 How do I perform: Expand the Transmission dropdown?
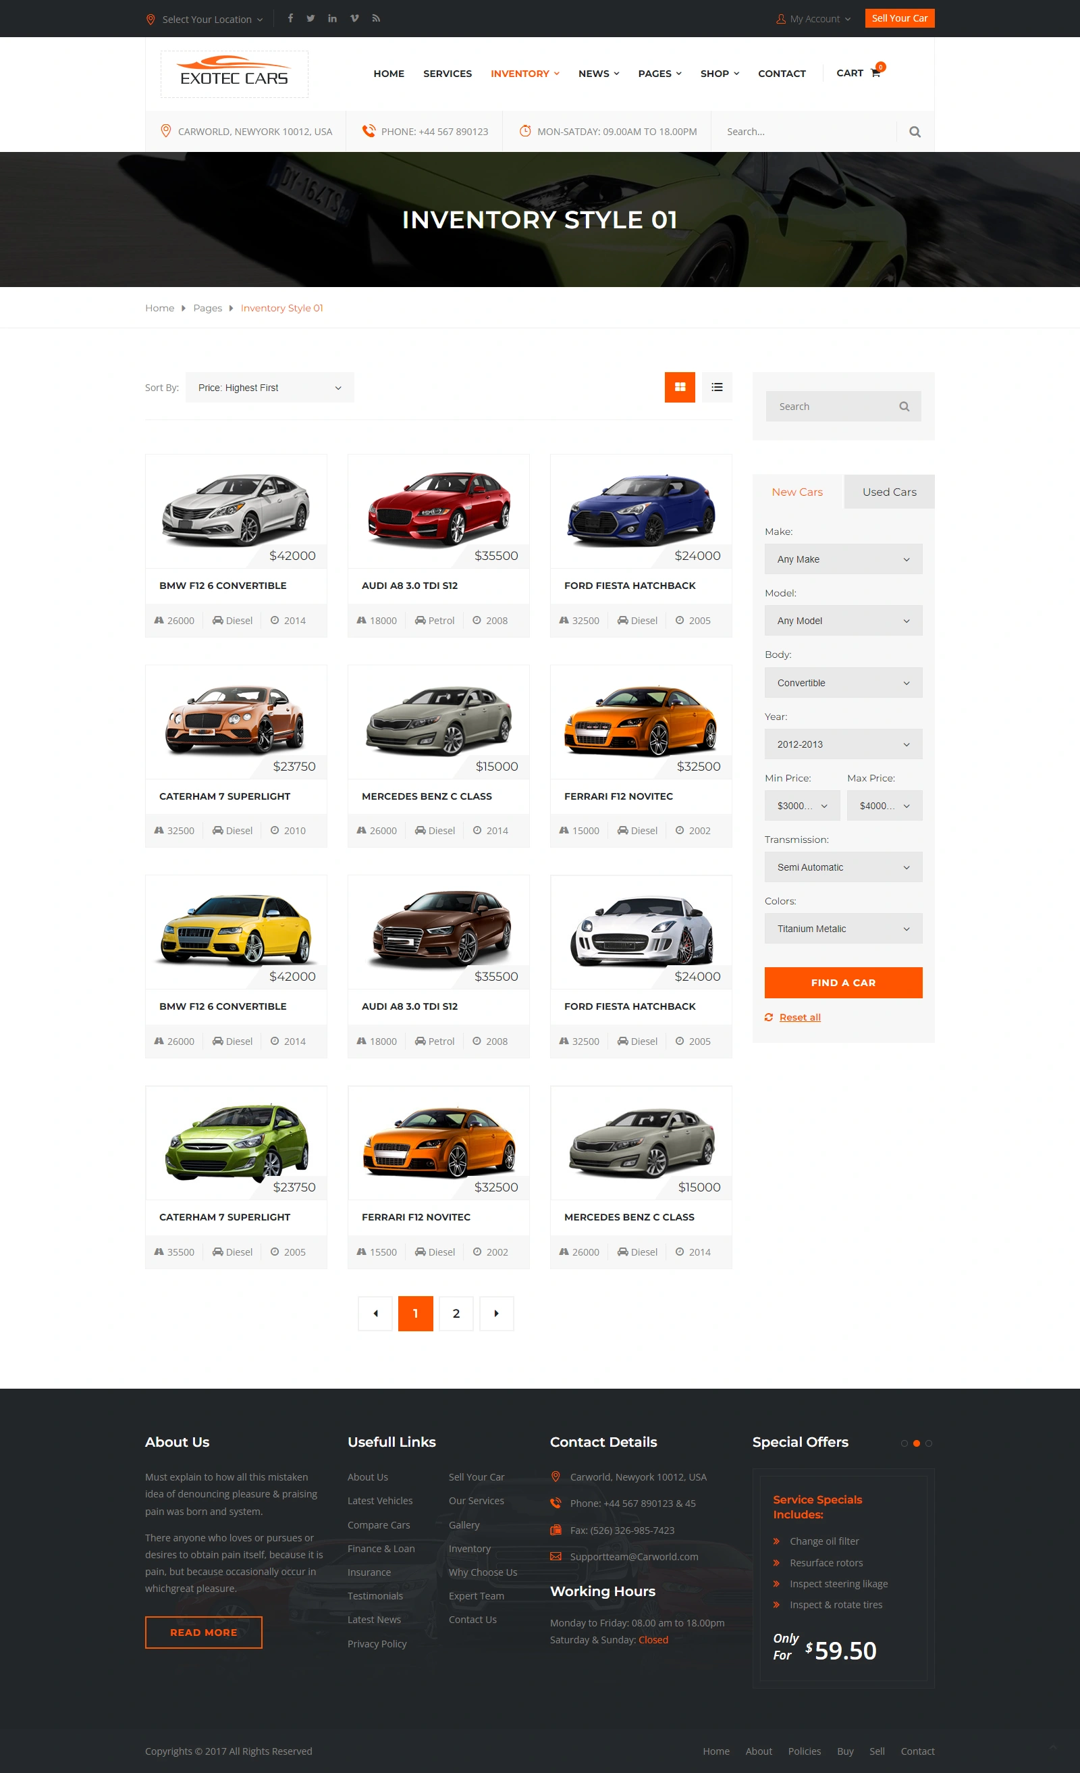[x=844, y=867]
